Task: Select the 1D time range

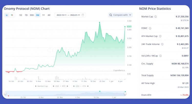Action: 20,15
